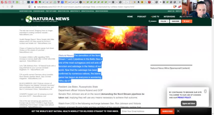Bookmark this page using the bookmark icon
214x115 pixels.
[x=29, y=7]
